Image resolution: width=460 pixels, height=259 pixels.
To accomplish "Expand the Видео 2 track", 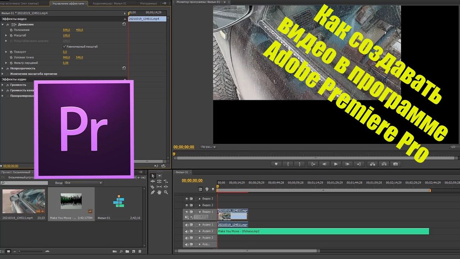I will [x=200, y=205].
